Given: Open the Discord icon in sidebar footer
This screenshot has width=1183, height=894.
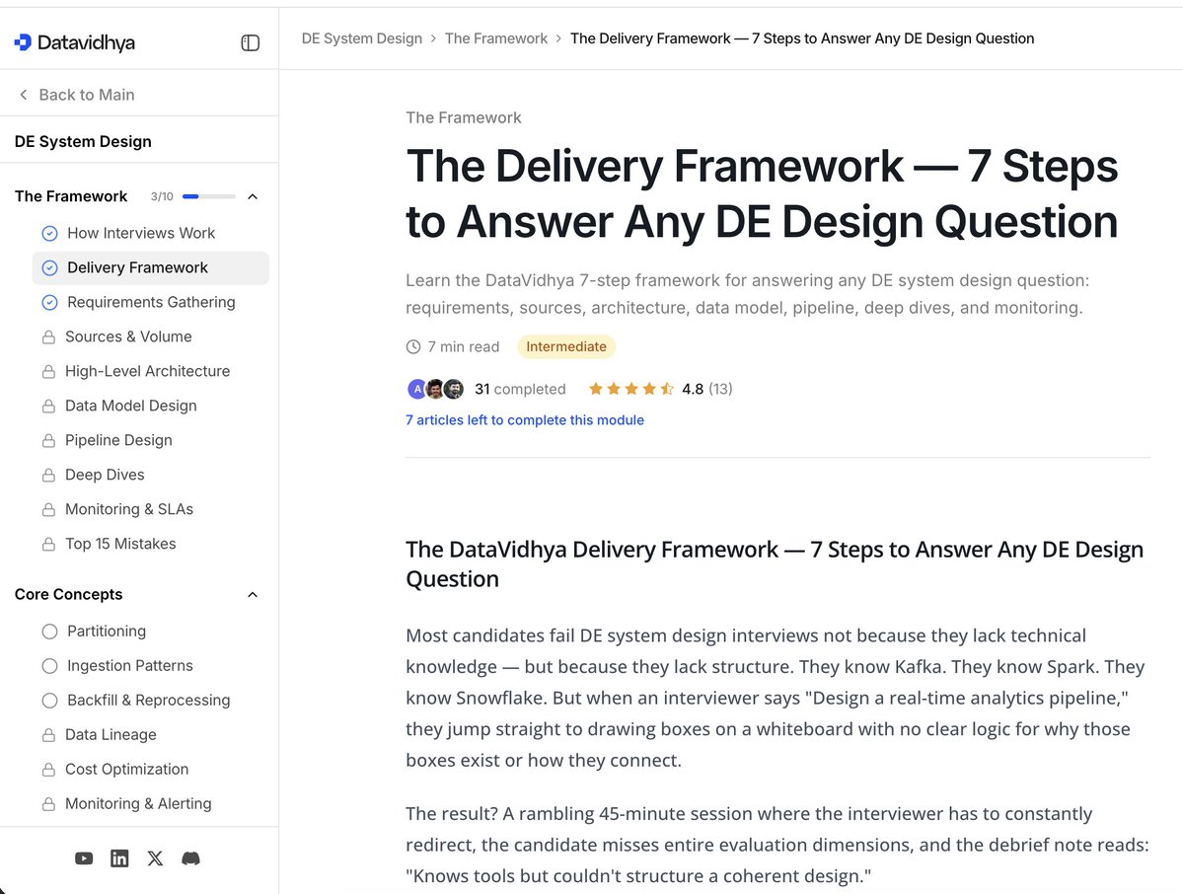Looking at the screenshot, I should [x=190, y=858].
